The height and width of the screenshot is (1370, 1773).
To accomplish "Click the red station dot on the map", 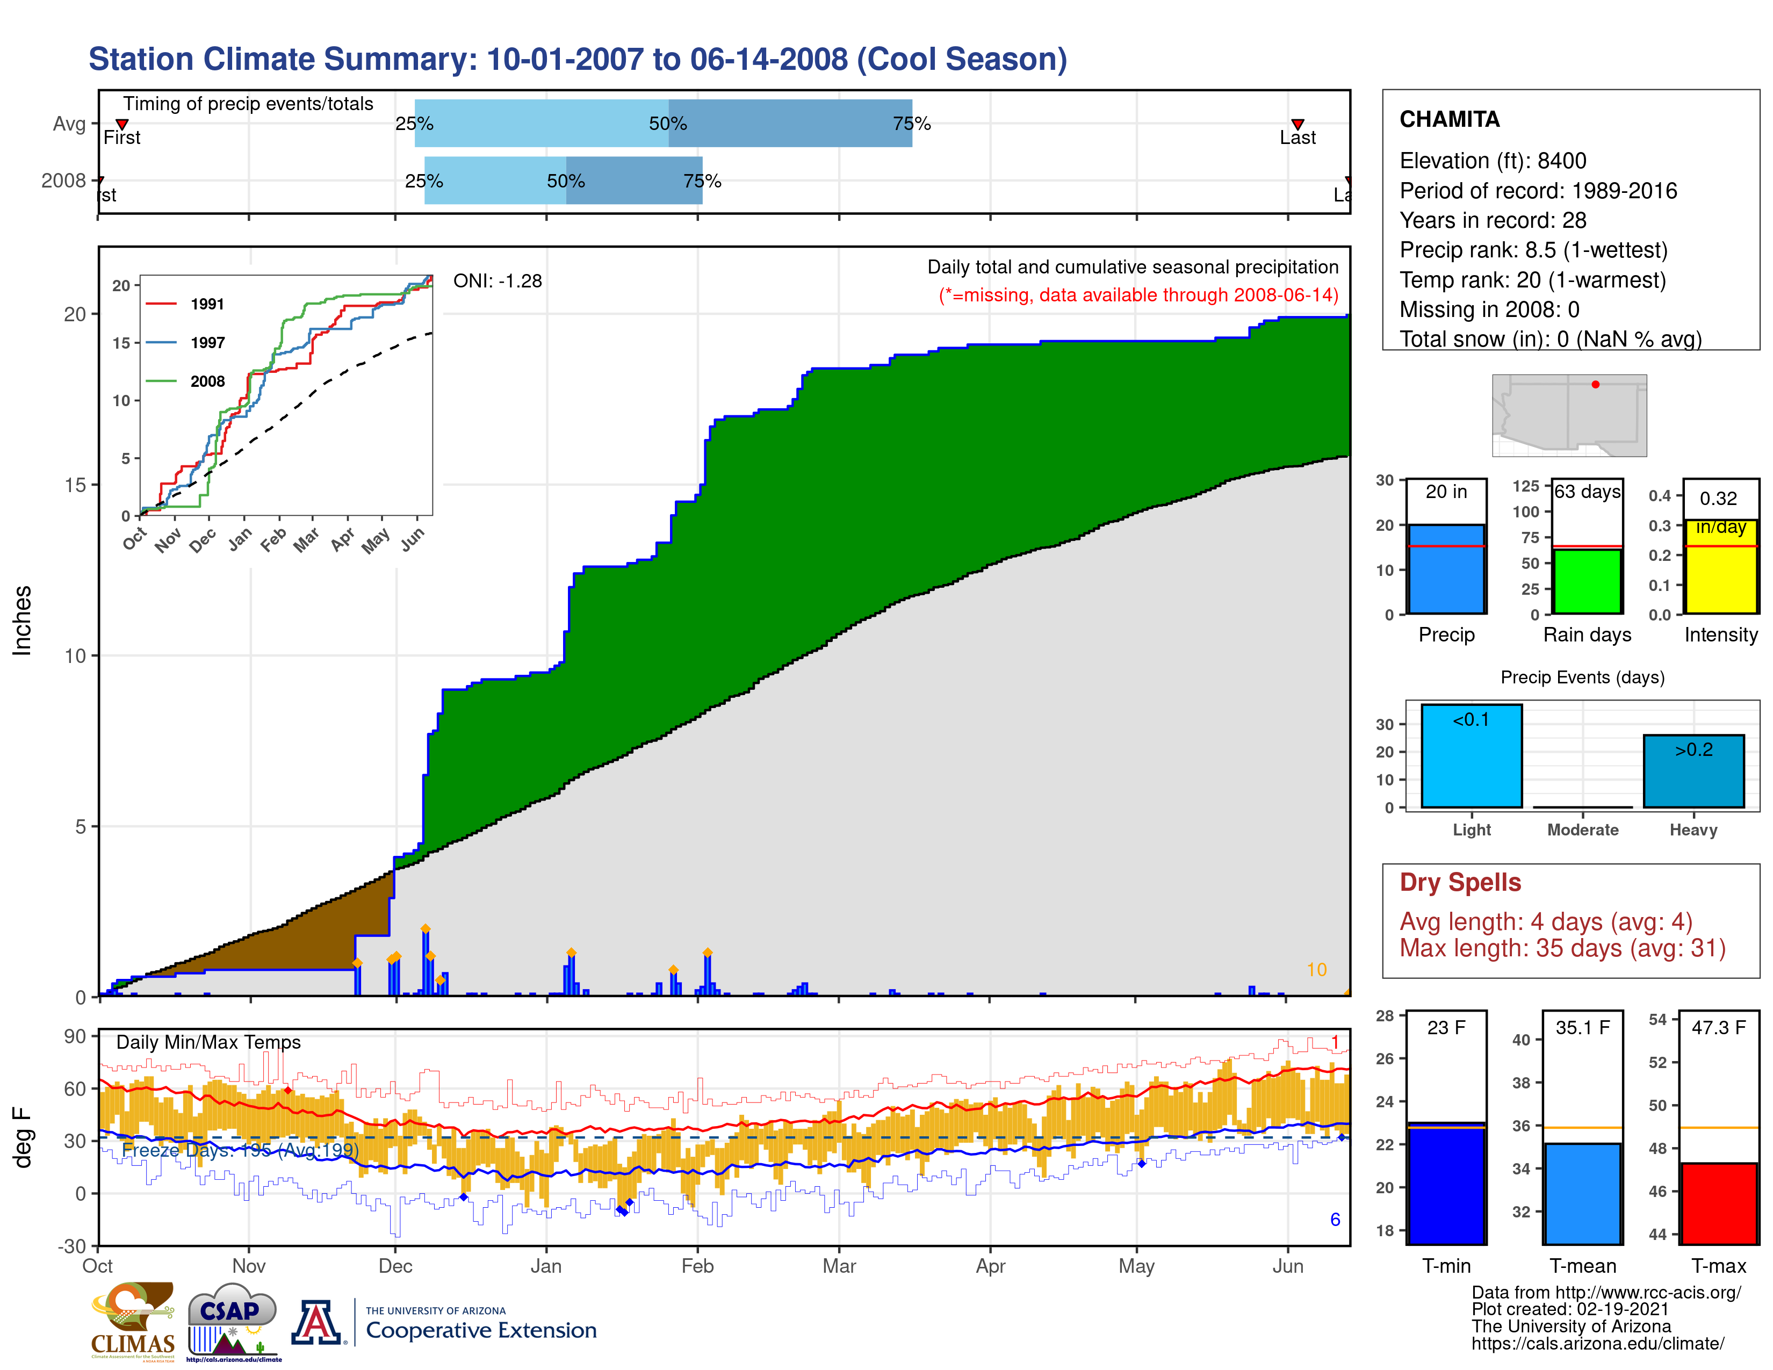I will 1595,385.
